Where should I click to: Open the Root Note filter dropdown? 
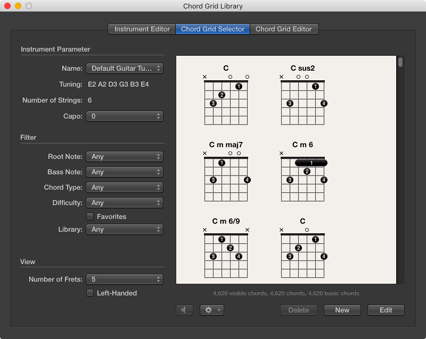click(124, 156)
